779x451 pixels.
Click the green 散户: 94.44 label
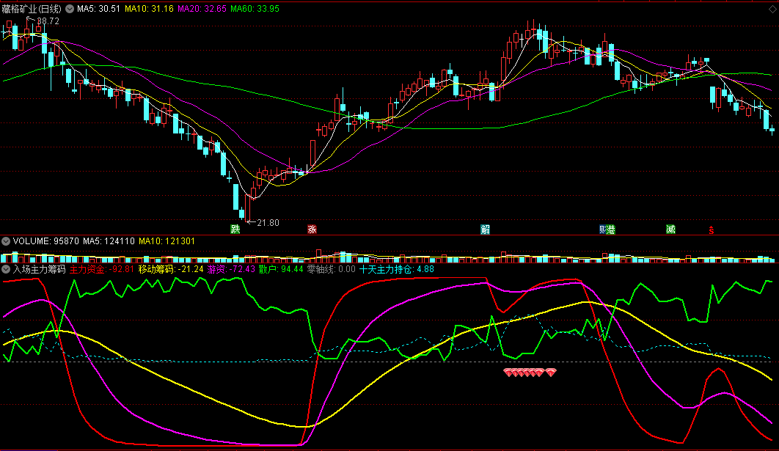click(281, 269)
